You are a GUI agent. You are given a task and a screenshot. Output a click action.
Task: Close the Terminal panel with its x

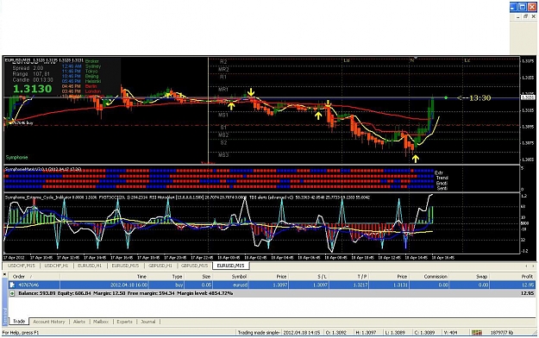(5, 274)
